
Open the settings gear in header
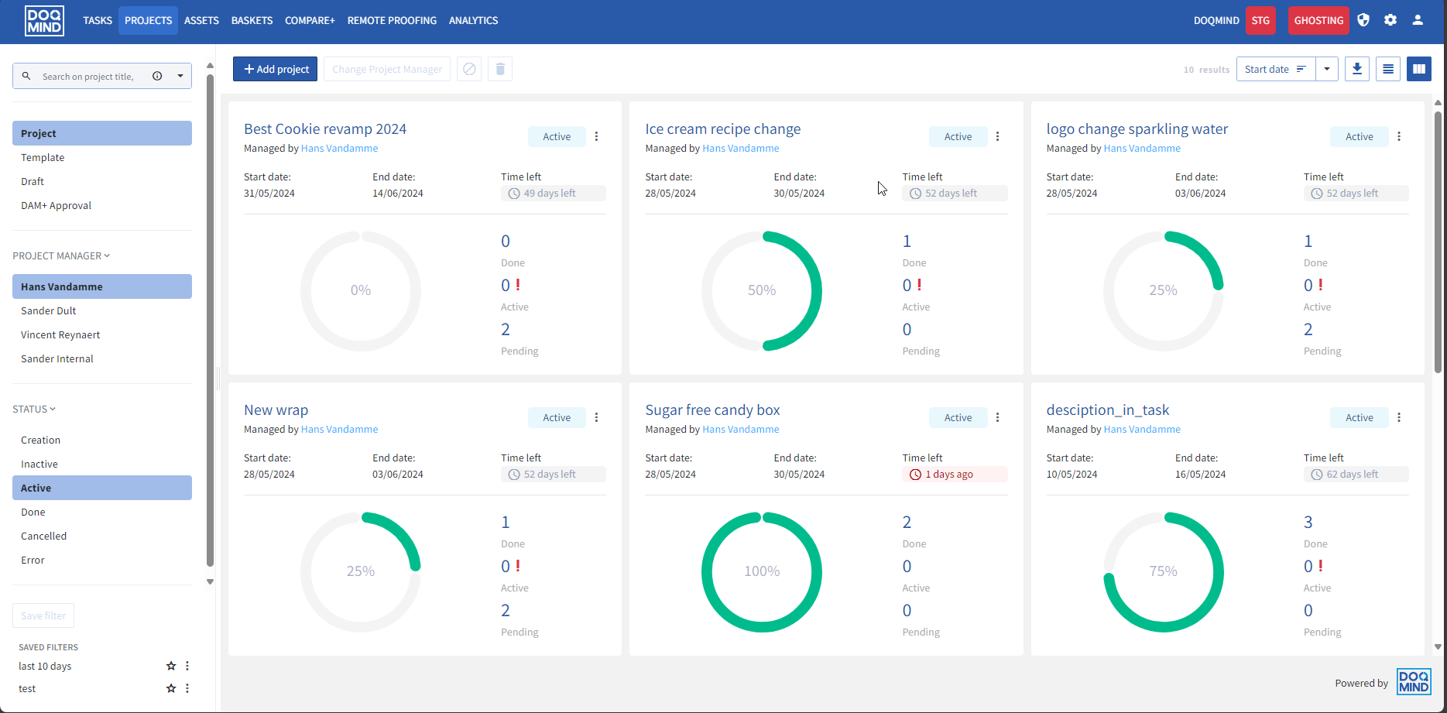pos(1390,20)
